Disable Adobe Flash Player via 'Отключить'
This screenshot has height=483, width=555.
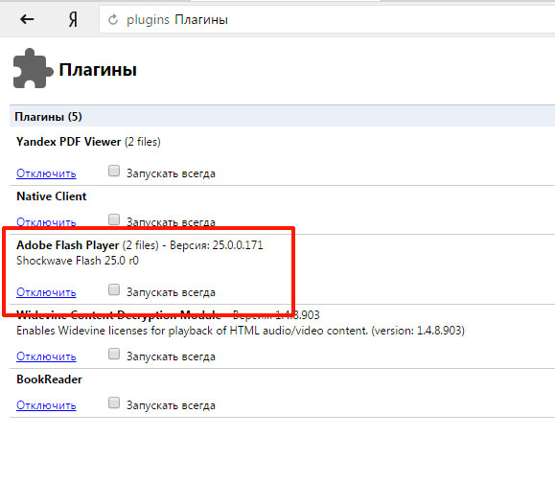coord(46,292)
